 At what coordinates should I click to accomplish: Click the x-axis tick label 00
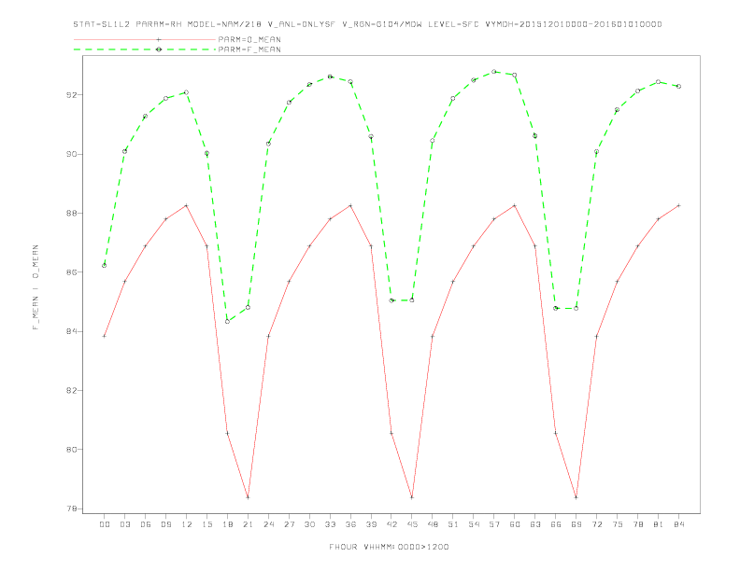click(x=105, y=524)
